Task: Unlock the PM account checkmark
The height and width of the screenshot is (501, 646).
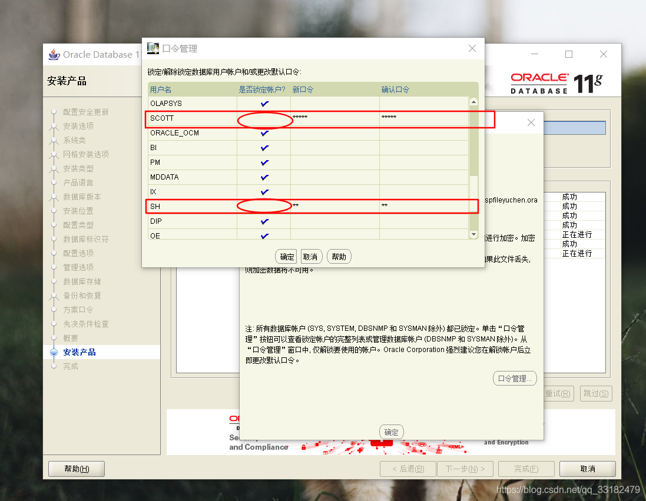Action: point(264,162)
